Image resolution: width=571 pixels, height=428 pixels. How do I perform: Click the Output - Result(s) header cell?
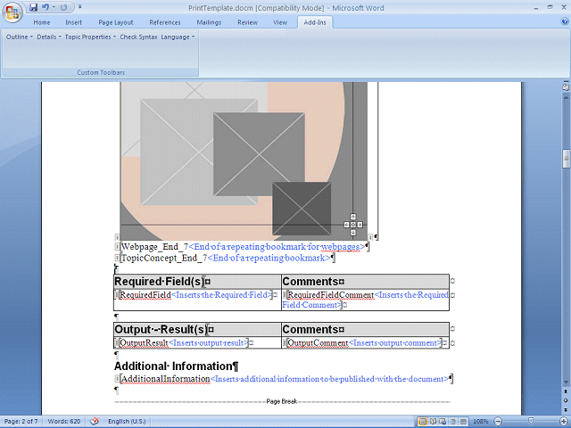197,330
